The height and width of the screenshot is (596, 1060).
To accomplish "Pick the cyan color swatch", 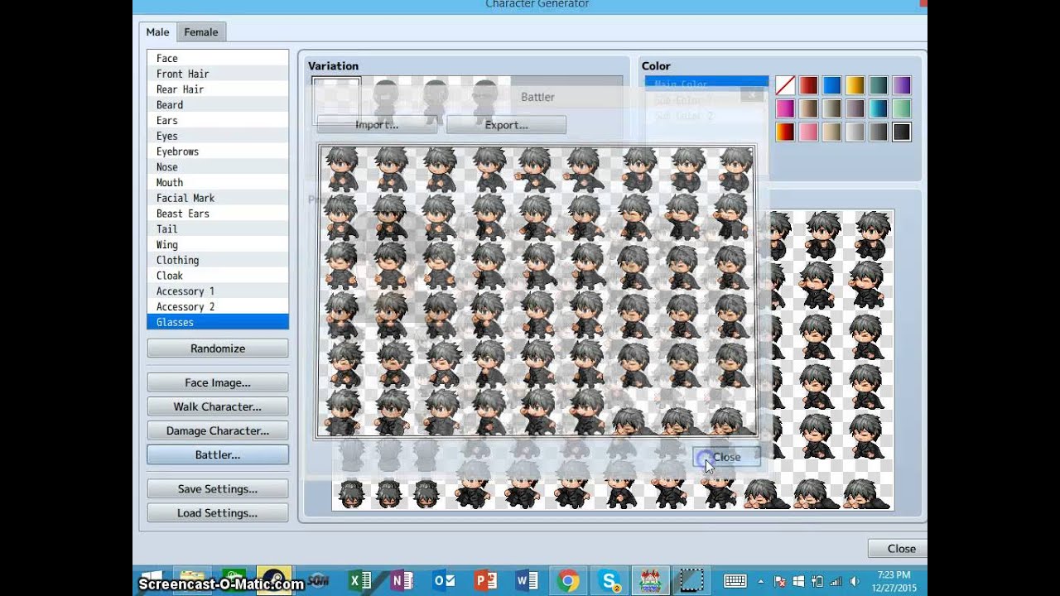I will point(878,108).
